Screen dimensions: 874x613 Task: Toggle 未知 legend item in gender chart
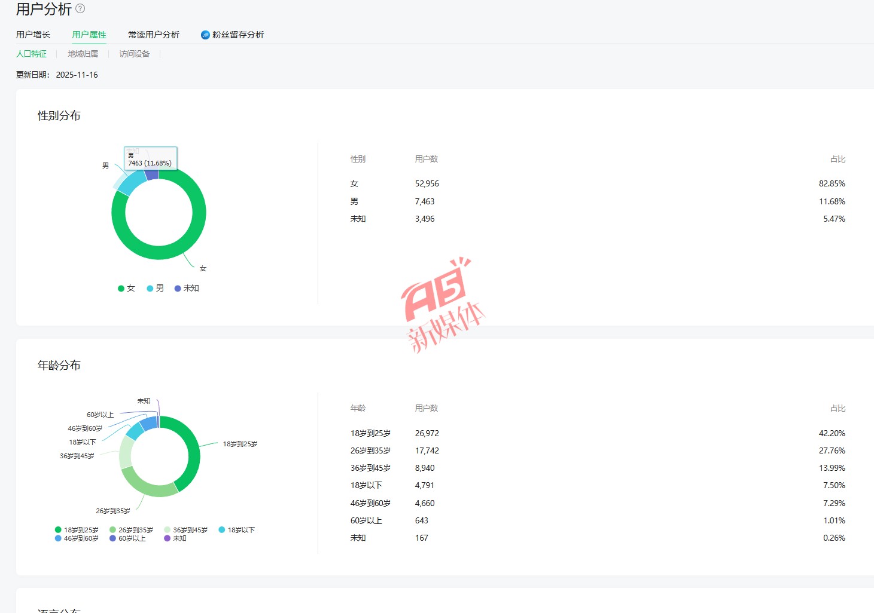tap(187, 288)
